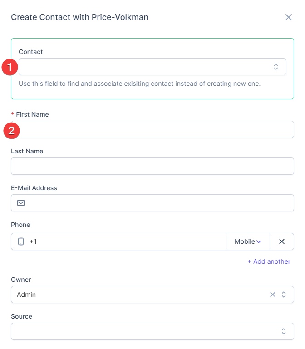This screenshot has height=349, width=305.
Task: Click the '+ Add another' phone link
Action: (269, 261)
